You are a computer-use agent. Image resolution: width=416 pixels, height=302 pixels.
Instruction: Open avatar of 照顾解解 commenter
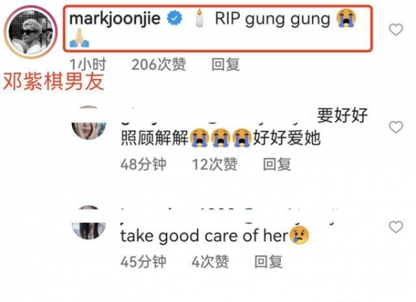tap(89, 123)
